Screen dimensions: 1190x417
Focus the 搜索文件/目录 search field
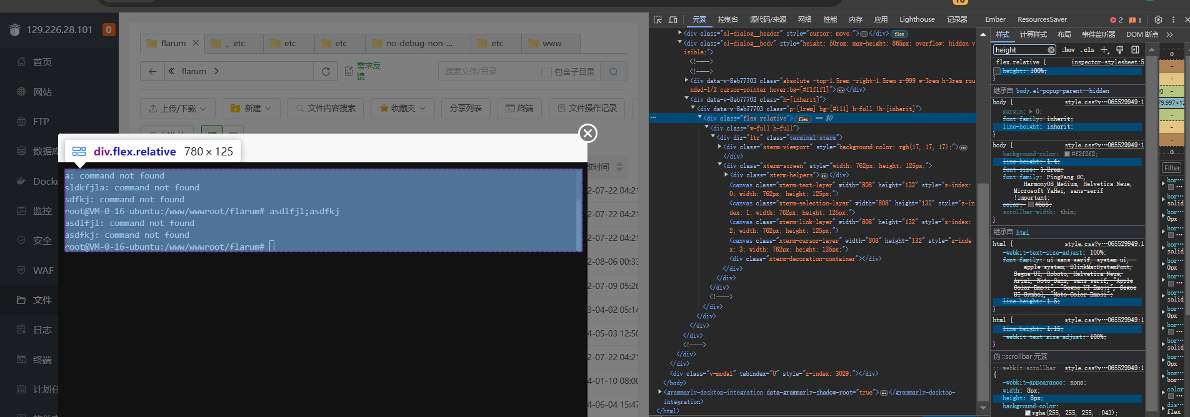(x=489, y=72)
